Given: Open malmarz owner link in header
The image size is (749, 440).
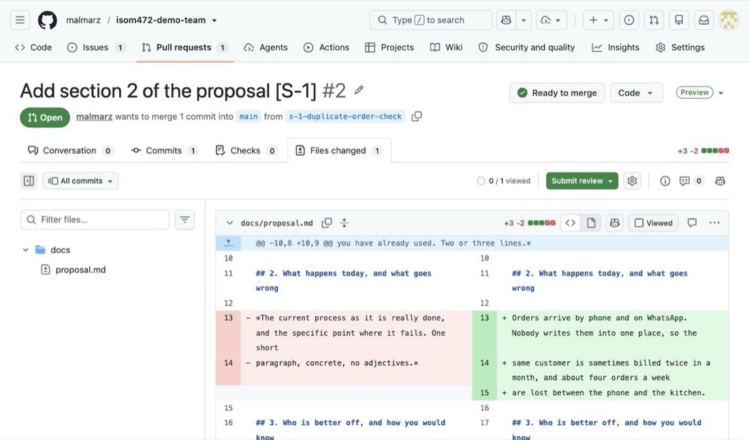Looking at the screenshot, I should (83, 20).
